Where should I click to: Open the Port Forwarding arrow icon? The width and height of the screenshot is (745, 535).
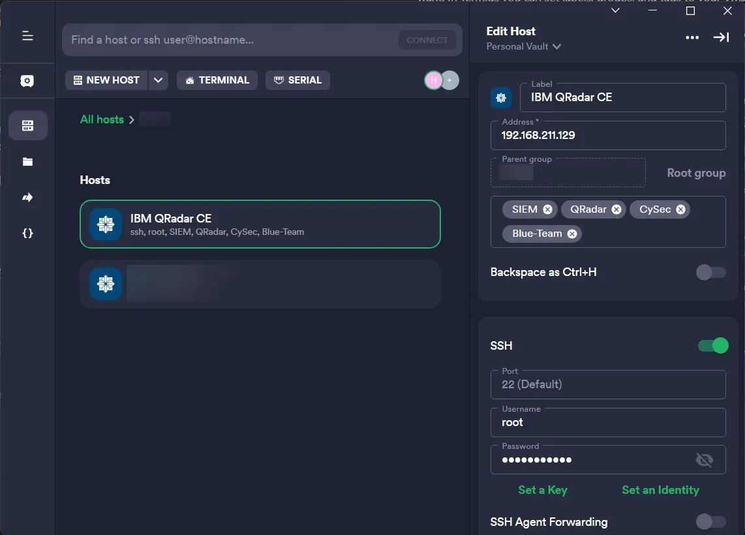pyautogui.click(x=27, y=198)
